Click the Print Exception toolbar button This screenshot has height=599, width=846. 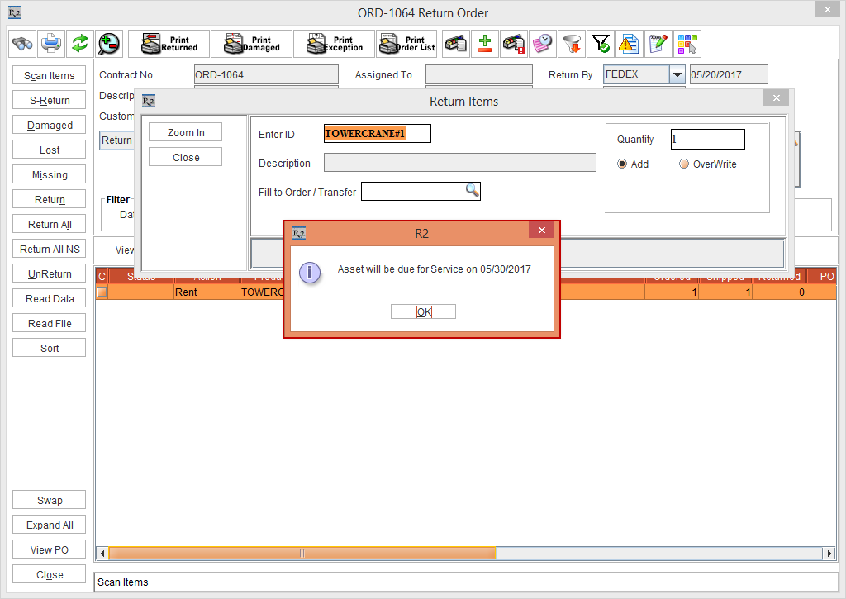tap(334, 44)
